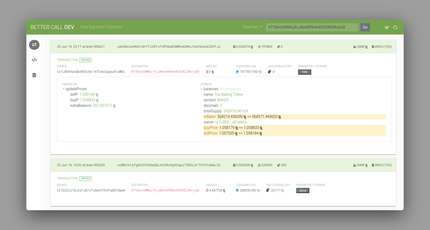Click the highlighted inBaker storage change row
This screenshot has height=230, width=430.
pos(295,117)
